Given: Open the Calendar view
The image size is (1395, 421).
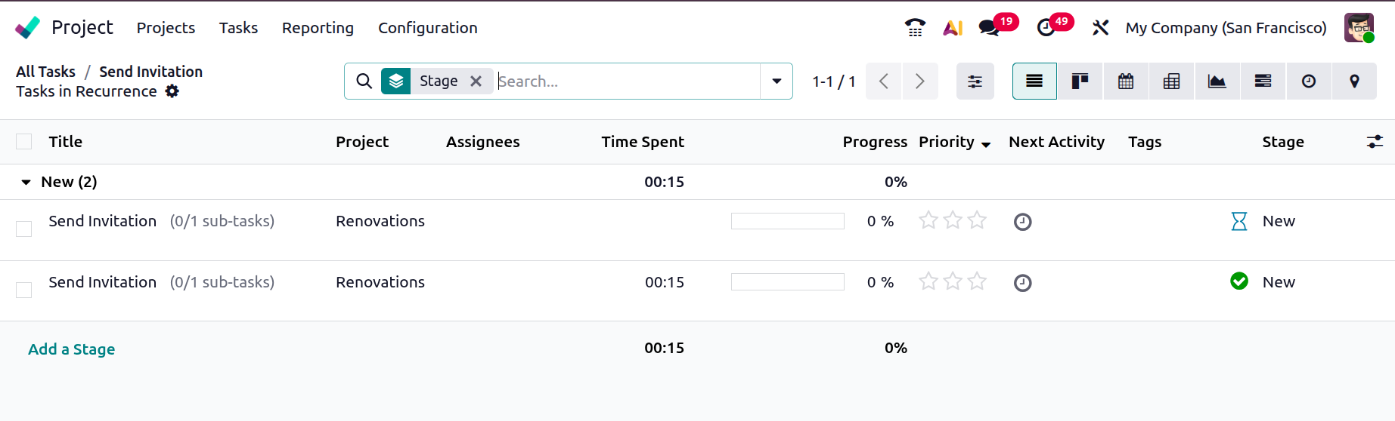Looking at the screenshot, I should [x=1126, y=81].
